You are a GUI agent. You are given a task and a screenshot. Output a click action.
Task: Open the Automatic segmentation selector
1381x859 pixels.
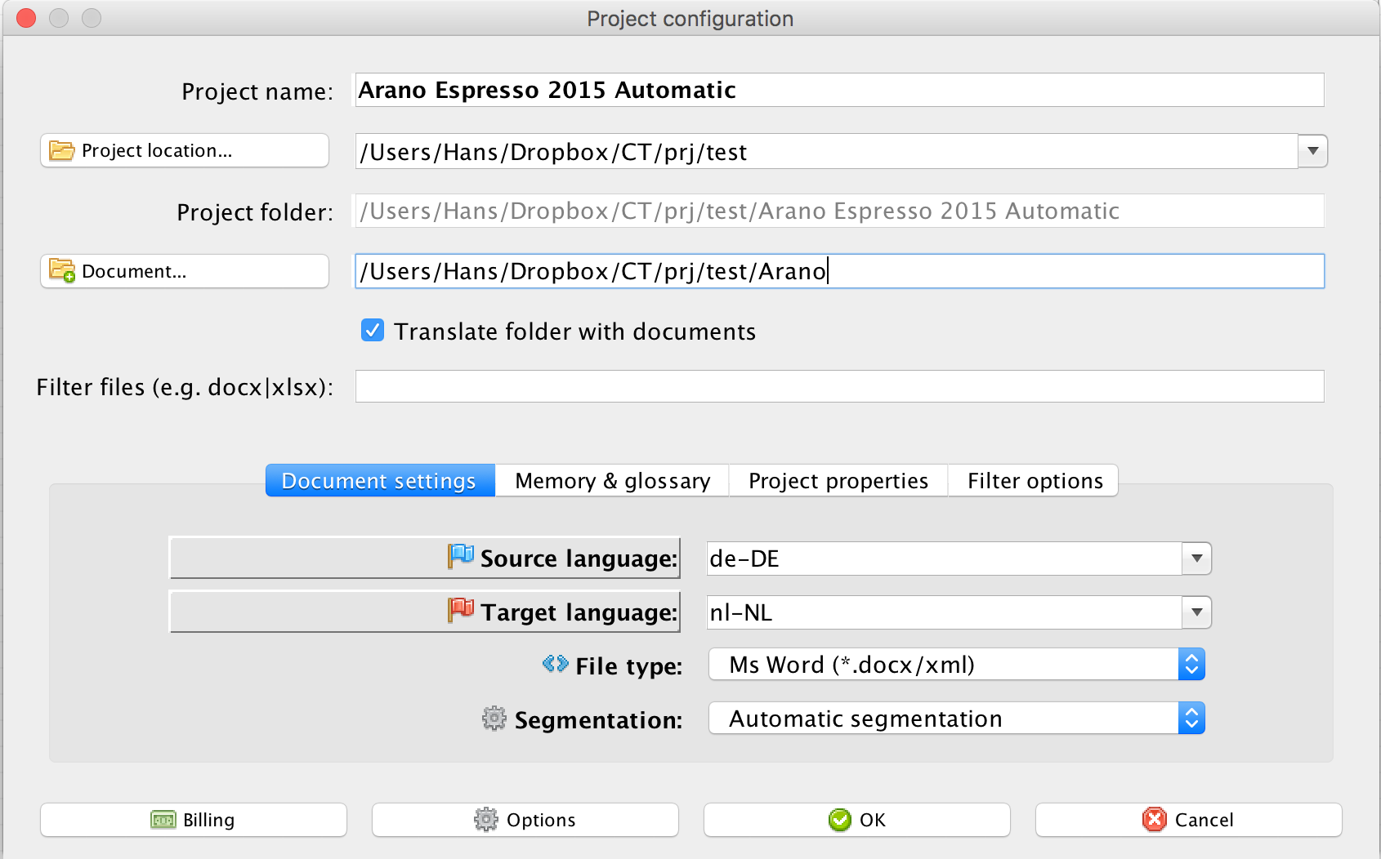click(1191, 719)
